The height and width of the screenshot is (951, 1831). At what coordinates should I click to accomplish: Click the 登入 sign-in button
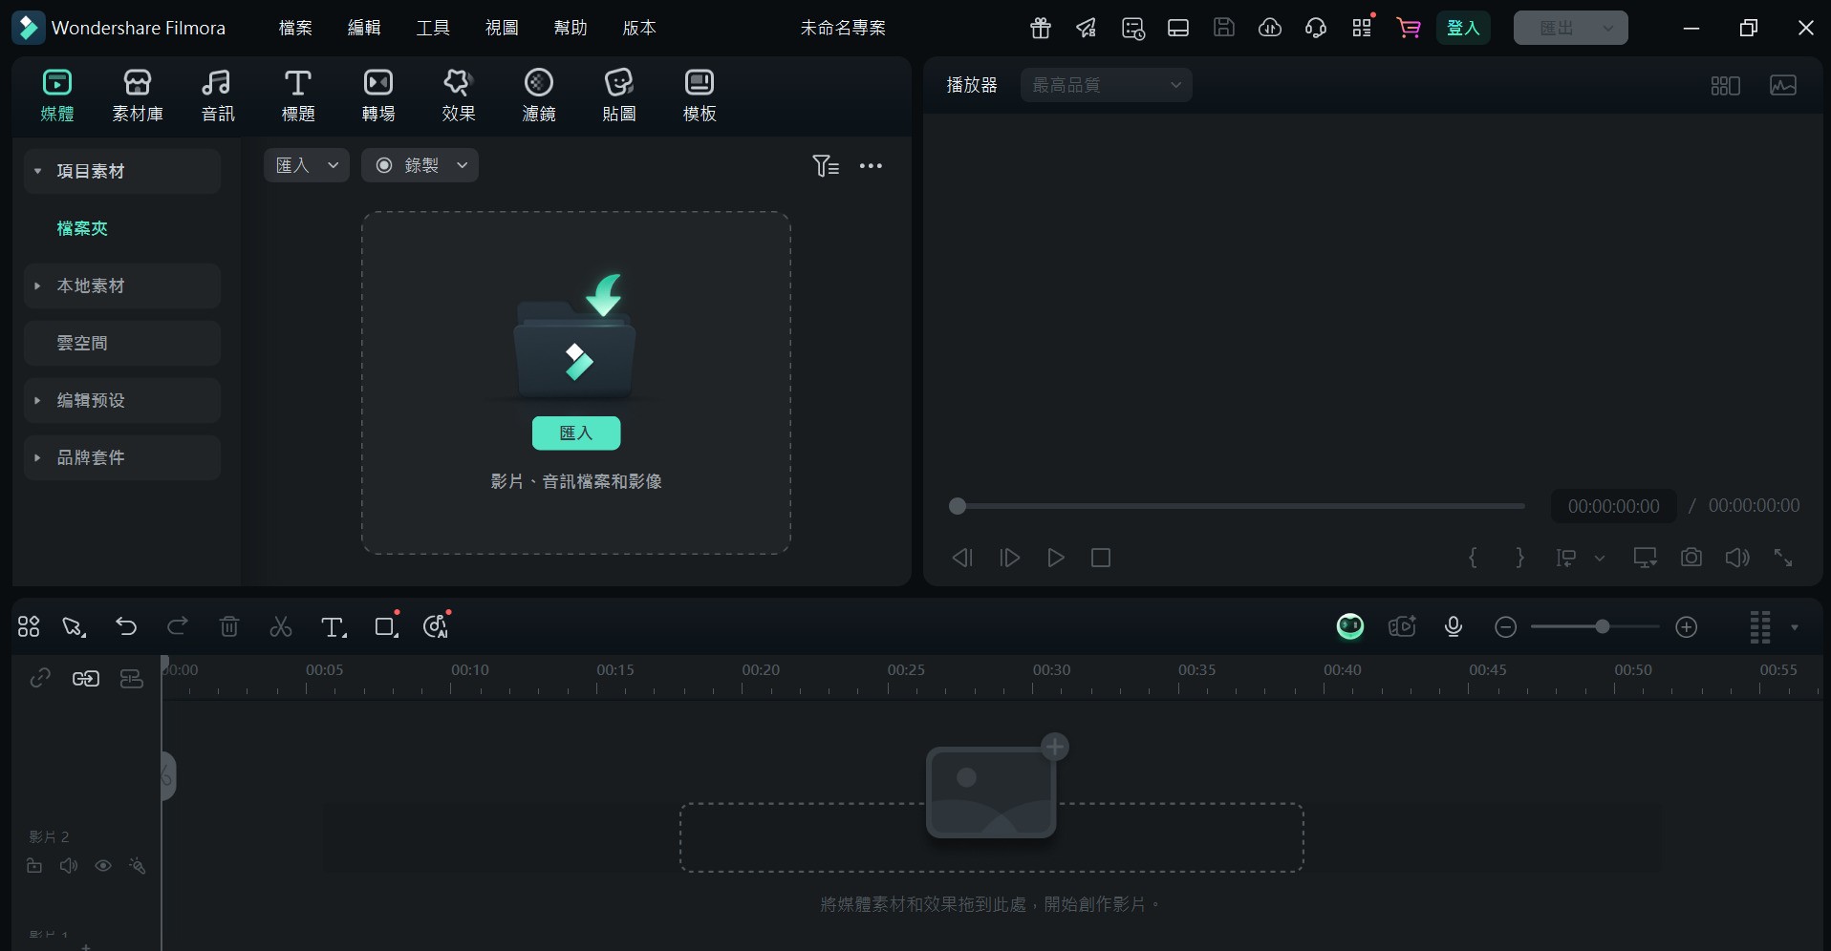[x=1463, y=28]
